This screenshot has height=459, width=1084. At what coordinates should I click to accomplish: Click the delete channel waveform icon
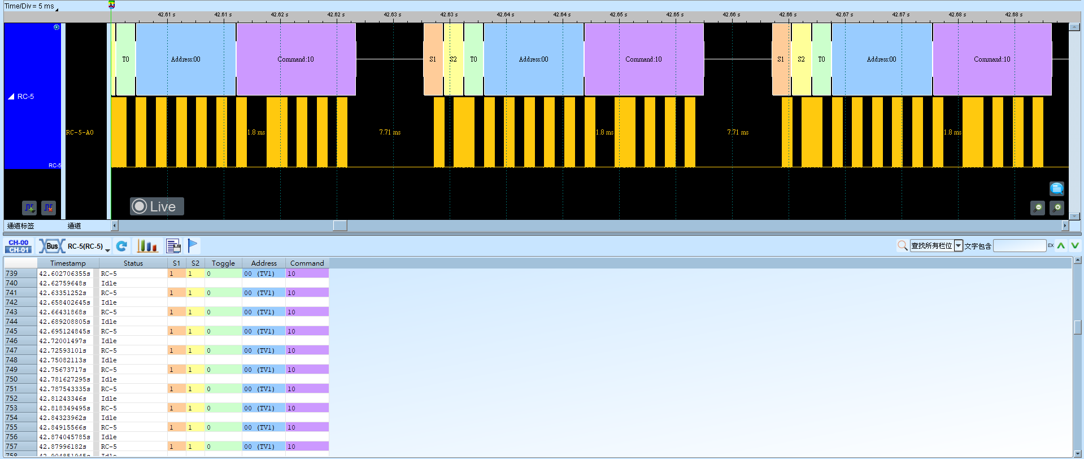49,208
